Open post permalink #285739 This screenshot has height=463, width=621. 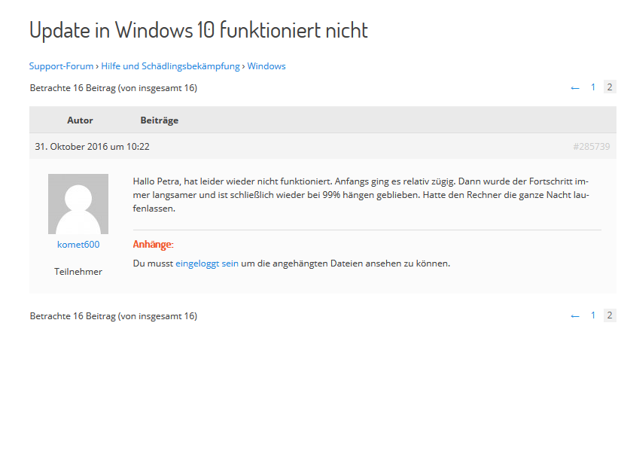coord(591,147)
